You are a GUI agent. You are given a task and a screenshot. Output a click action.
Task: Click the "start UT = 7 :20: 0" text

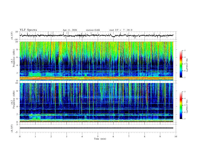coord(121,30)
